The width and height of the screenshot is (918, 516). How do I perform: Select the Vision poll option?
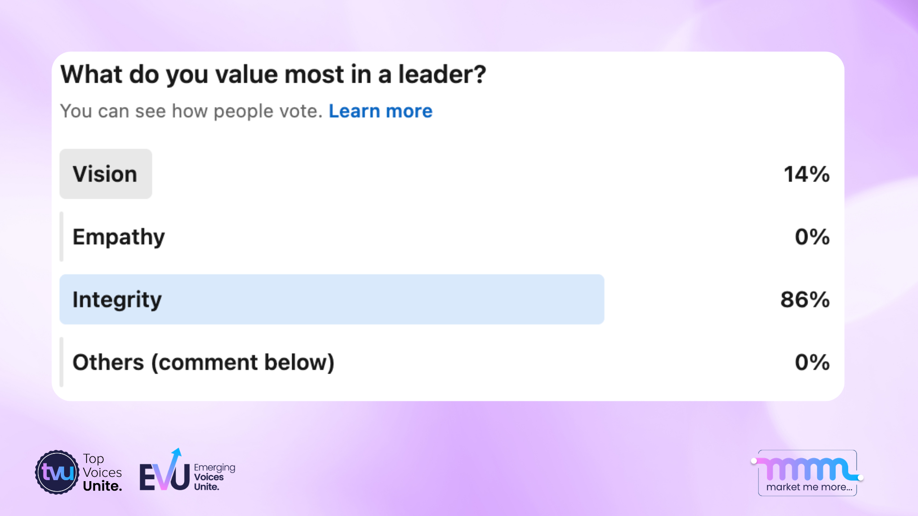point(105,174)
